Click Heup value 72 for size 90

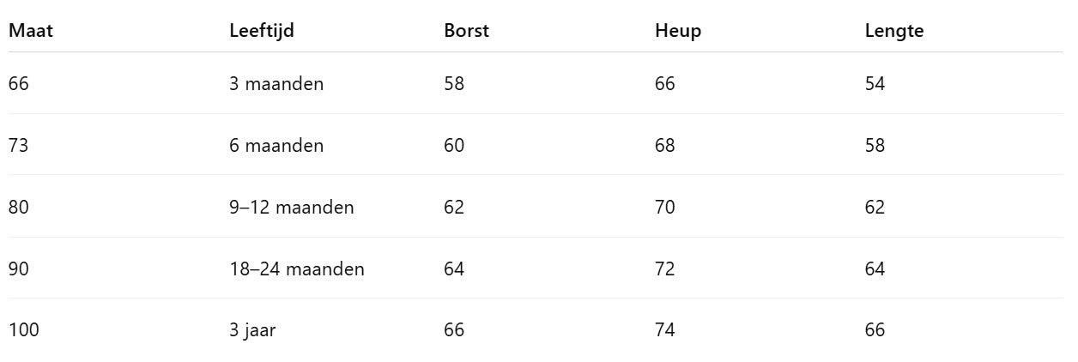pyautogui.click(x=664, y=269)
